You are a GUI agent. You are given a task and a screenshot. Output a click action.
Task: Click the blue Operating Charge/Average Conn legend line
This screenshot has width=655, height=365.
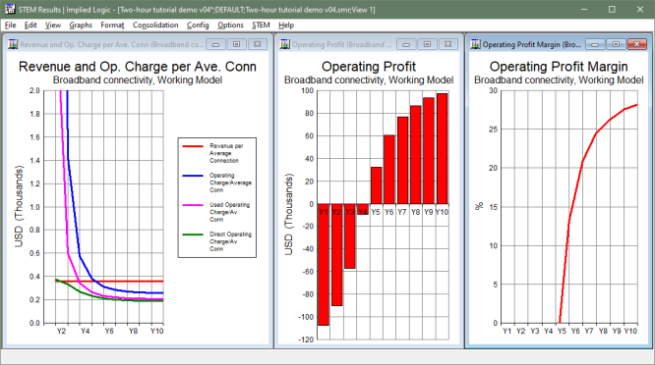tap(193, 176)
